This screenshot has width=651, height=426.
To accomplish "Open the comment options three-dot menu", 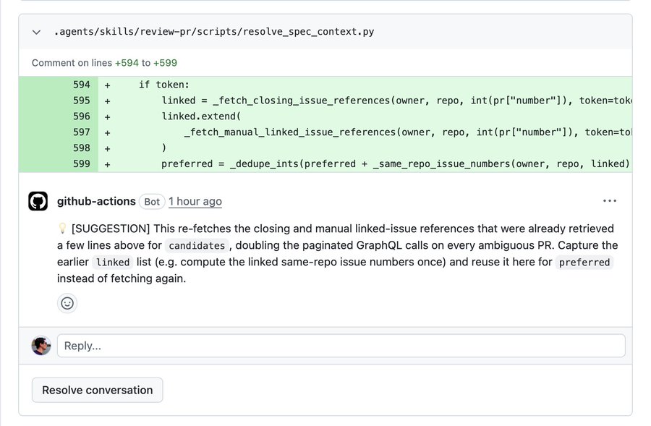I will [x=610, y=201].
